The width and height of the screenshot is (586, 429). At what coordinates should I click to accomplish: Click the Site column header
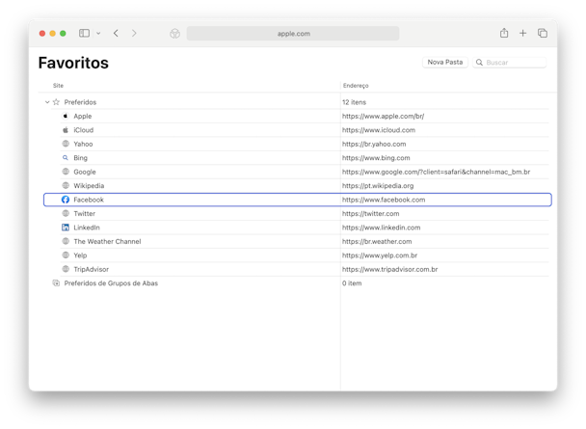coord(58,86)
